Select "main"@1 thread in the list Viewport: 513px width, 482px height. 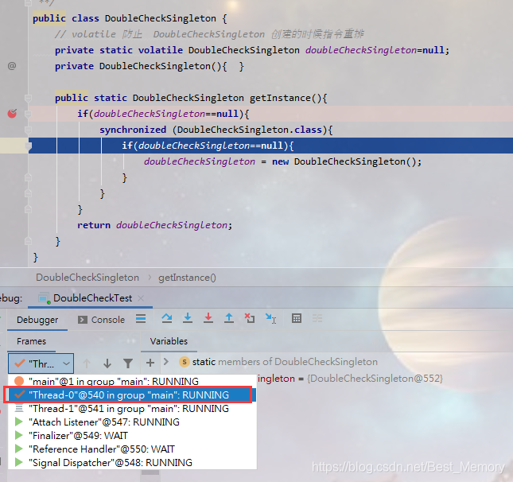[x=132, y=381]
